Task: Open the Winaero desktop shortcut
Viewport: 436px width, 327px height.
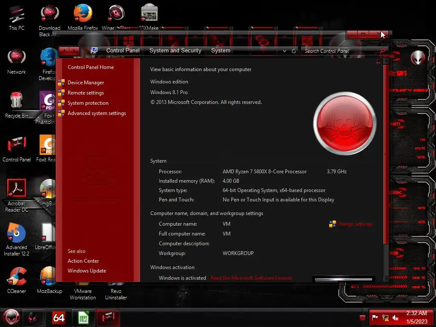Action: [115, 17]
